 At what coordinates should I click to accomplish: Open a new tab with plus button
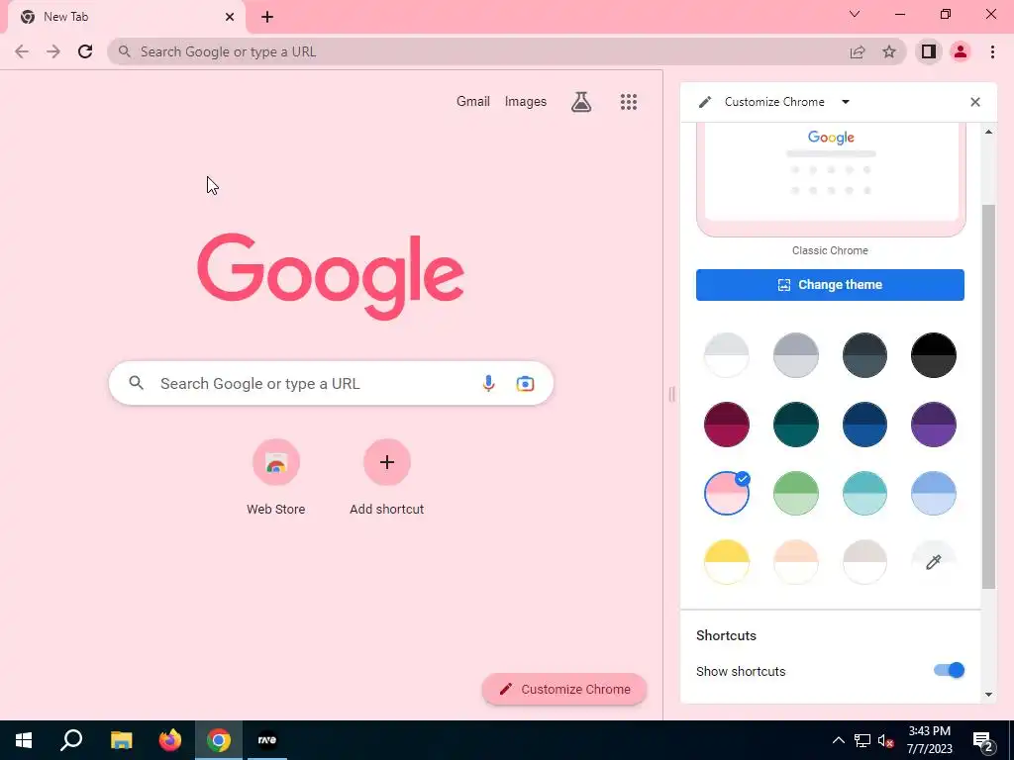click(x=267, y=17)
